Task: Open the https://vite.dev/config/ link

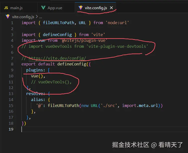Action: 57,58
